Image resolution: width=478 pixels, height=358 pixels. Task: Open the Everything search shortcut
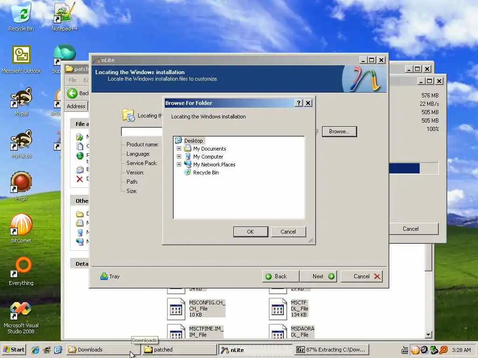(x=21, y=271)
